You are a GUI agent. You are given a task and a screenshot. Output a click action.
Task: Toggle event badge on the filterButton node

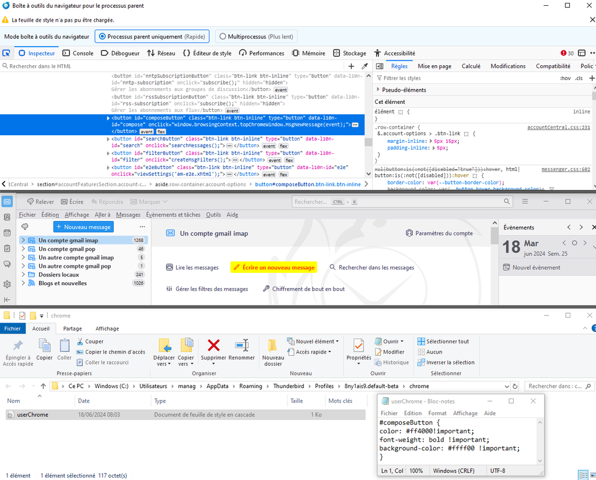pyautogui.click(x=275, y=160)
